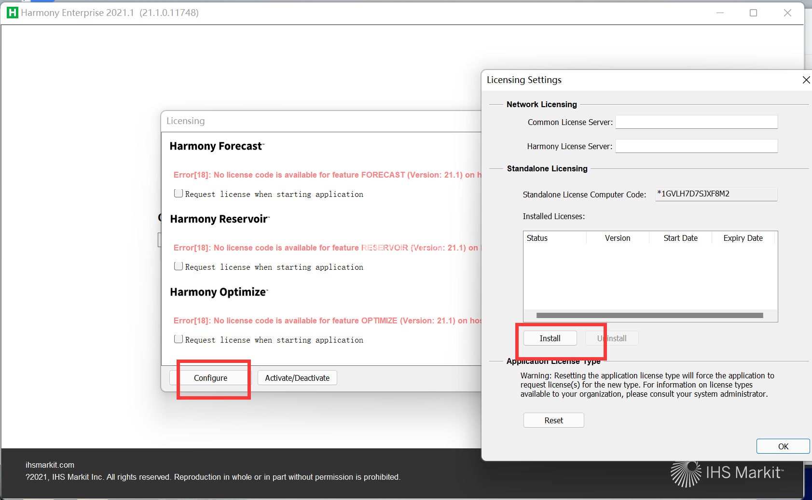This screenshot has height=500, width=812.
Task: Reset the application license type
Action: pos(554,420)
